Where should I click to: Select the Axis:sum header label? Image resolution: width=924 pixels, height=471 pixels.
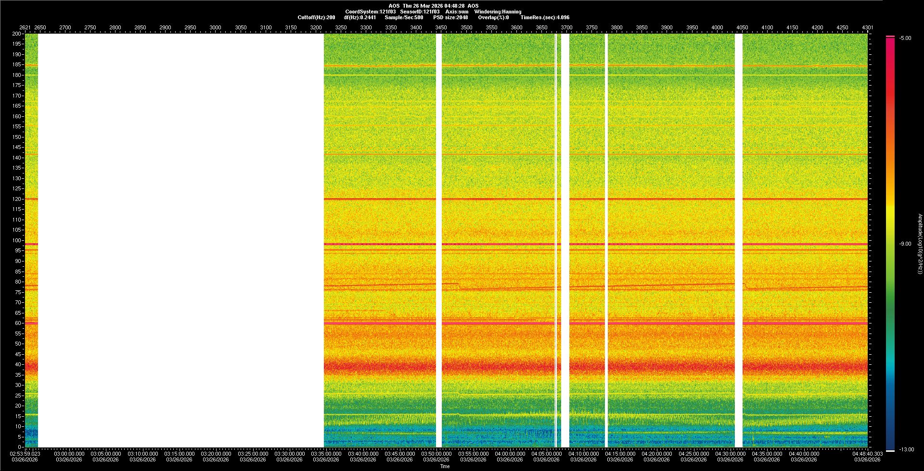click(x=457, y=12)
